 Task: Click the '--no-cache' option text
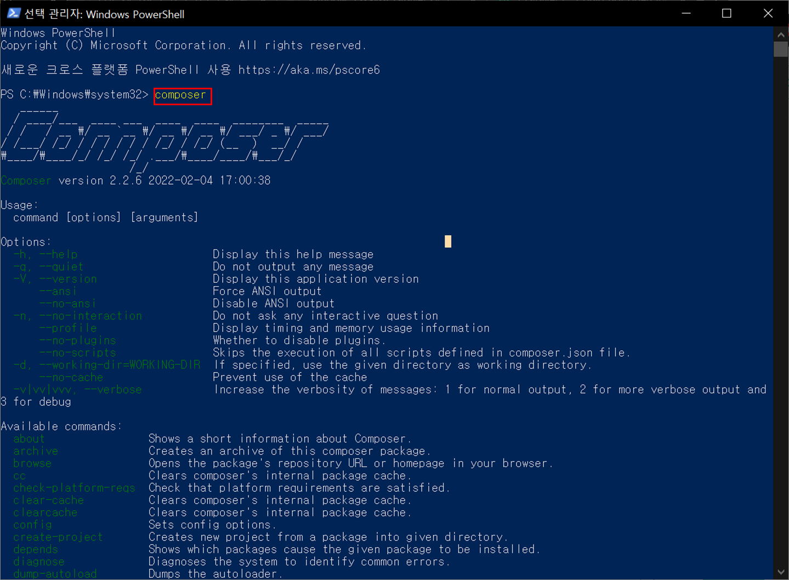click(x=71, y=377)
